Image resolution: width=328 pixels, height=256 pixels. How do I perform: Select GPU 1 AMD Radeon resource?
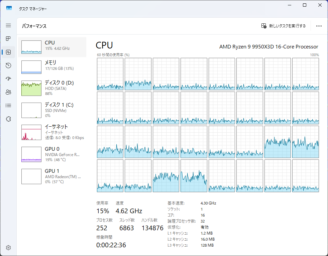(x=52, y=176)
